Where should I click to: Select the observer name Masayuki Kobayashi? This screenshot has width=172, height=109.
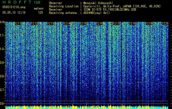point(98,3)
